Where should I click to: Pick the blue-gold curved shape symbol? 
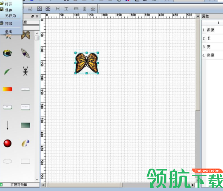pos(26,143)
